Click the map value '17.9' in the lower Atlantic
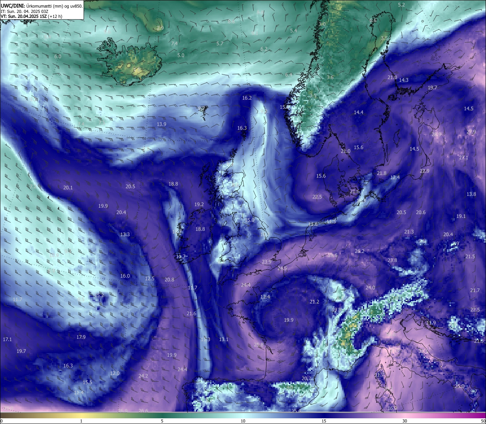486x424 pixels. [x=81, y=337]
